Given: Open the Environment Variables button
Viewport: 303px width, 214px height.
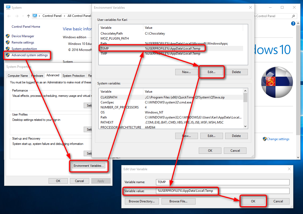Looking at the screenshot, I should pos(89,166).
